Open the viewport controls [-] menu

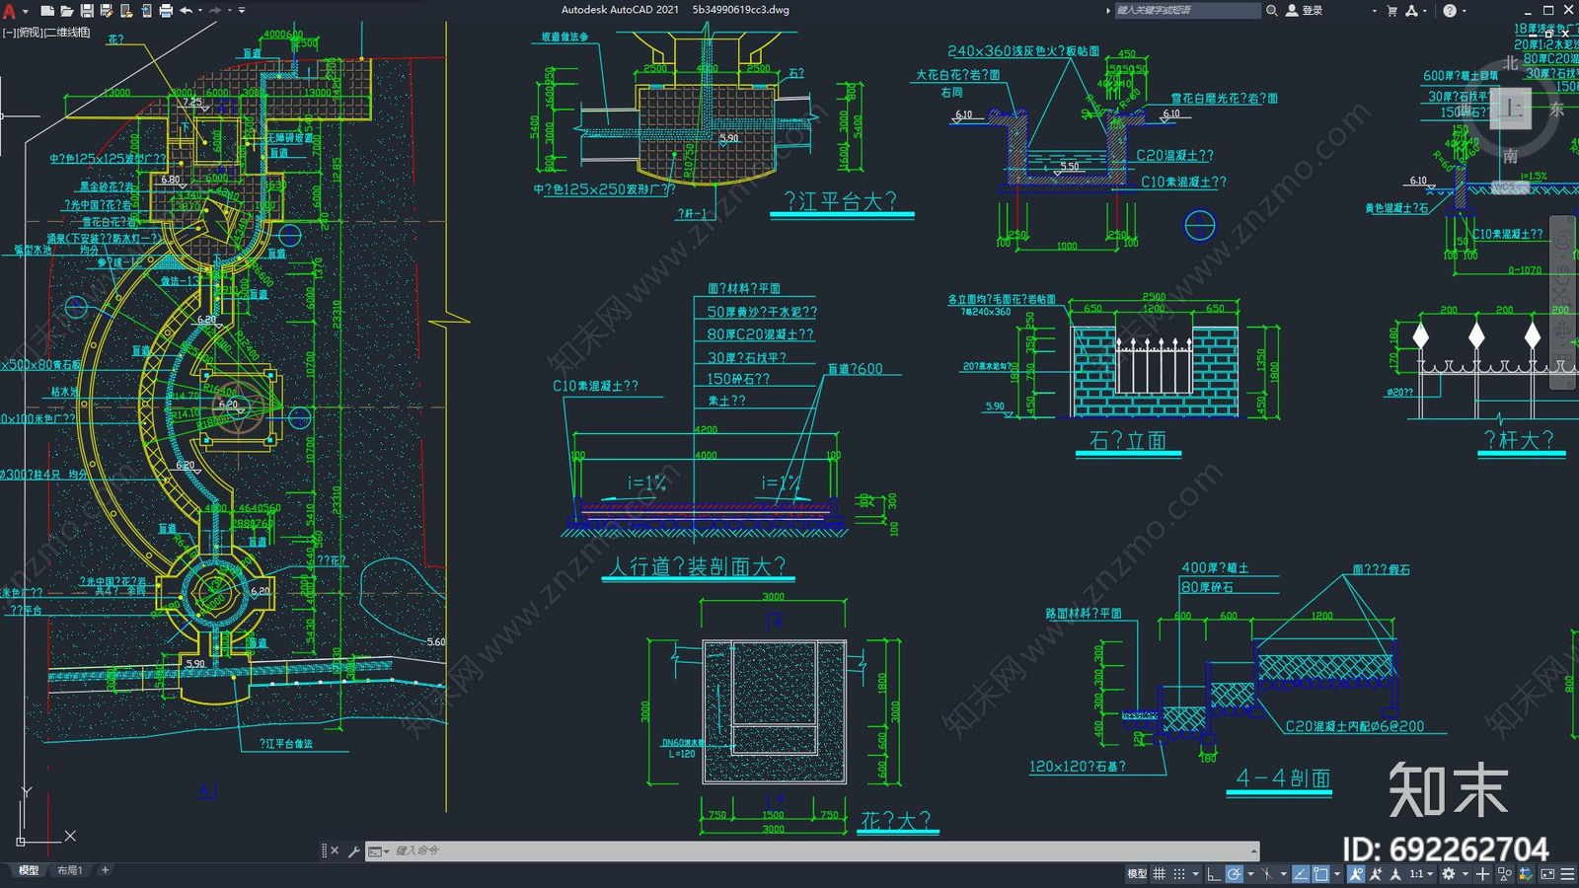coord(8,33)
